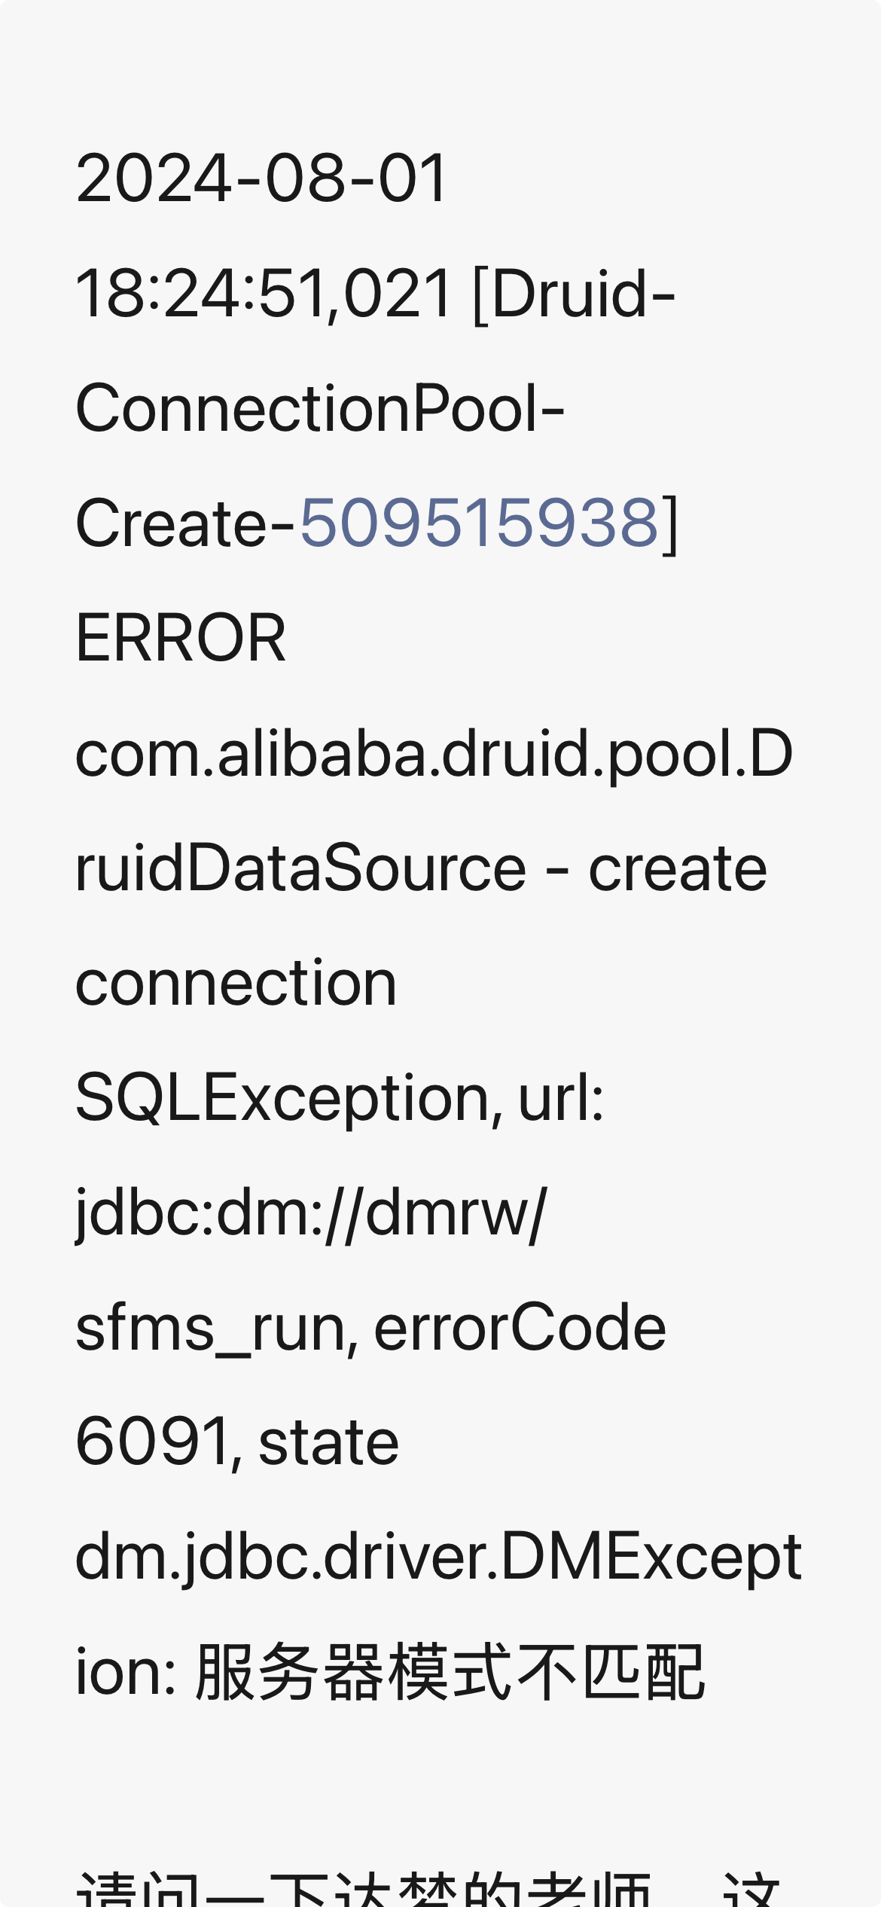881x1907 pixels.
Task: Tap the word create after the dash
Action: click(677, 868)
